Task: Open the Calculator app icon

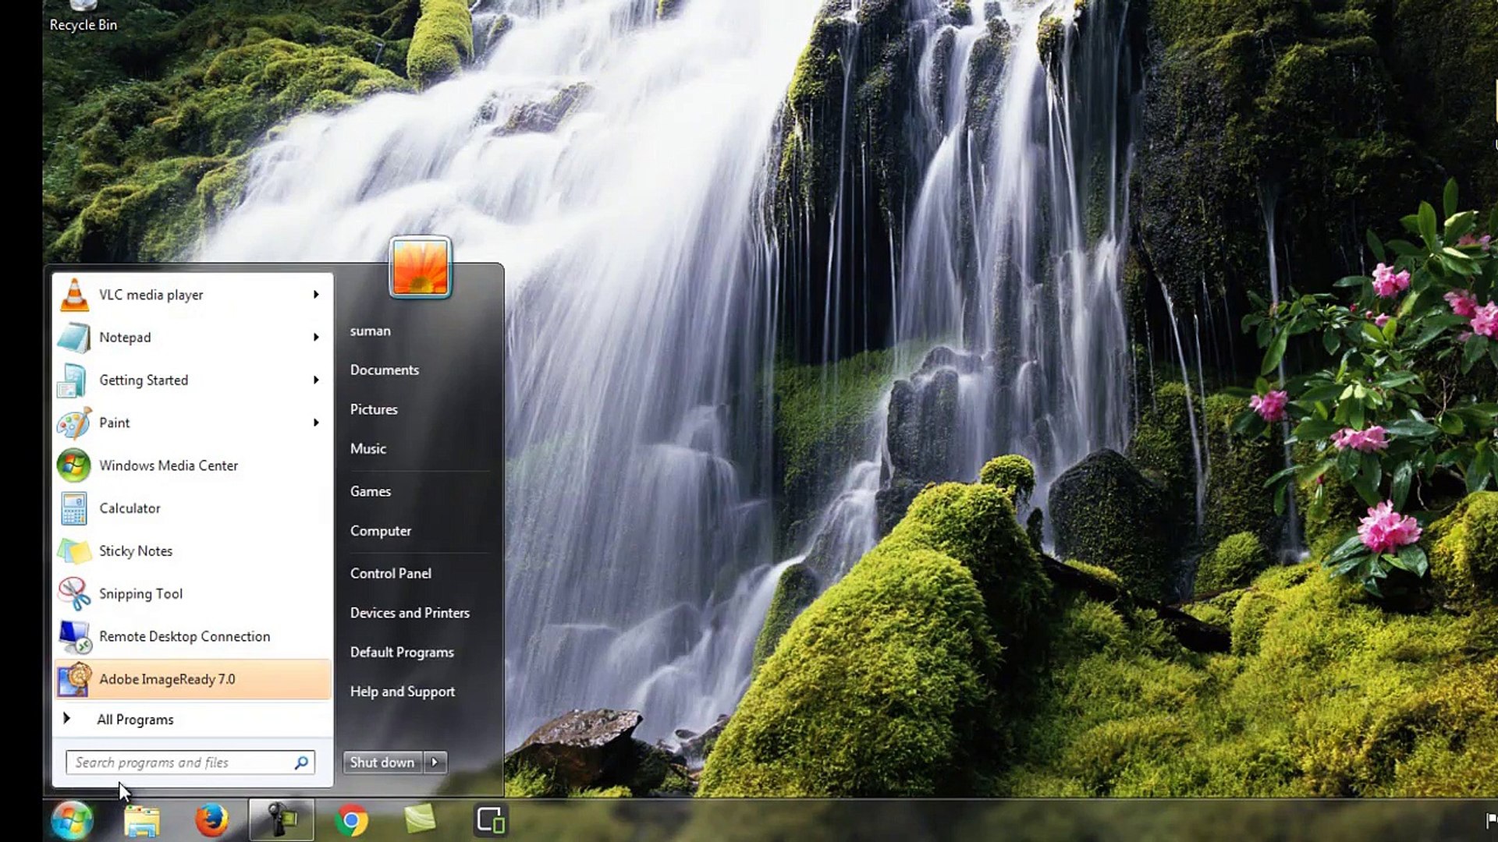Action: point(74,509)
